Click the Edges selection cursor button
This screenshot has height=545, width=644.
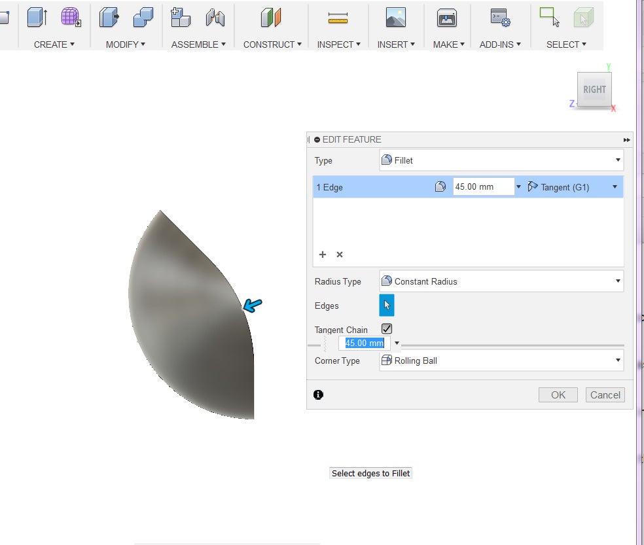[387, 305]
